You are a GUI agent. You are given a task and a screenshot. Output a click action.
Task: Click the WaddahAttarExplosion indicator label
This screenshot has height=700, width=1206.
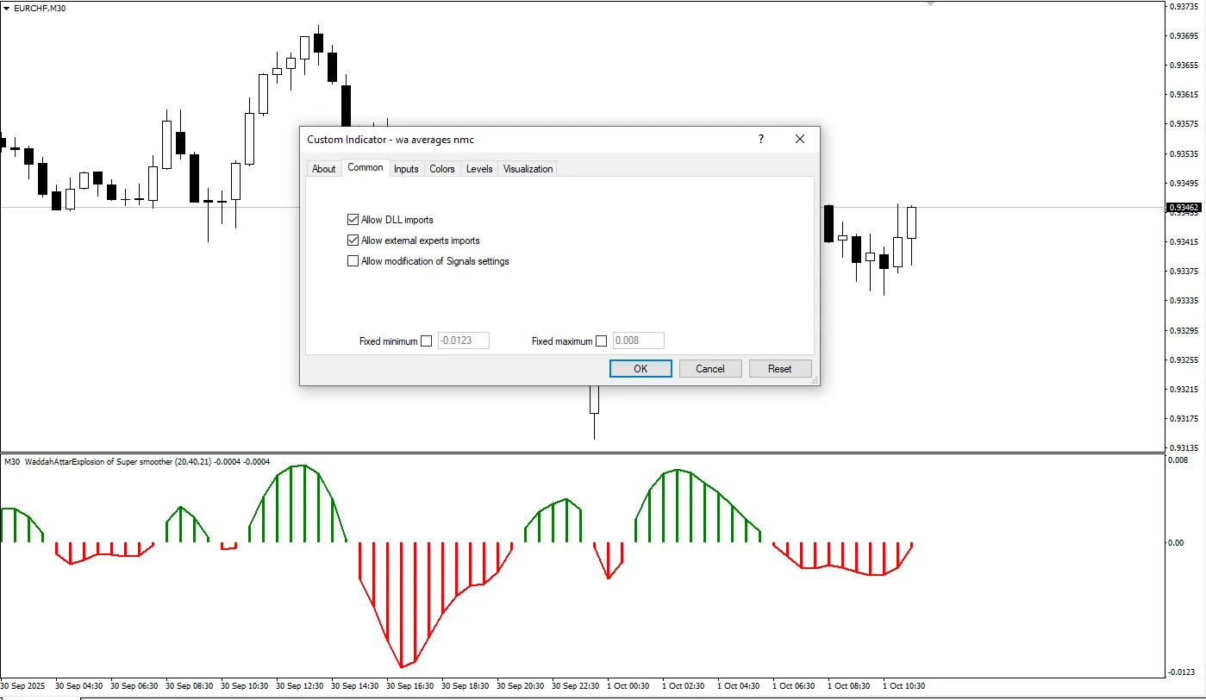click(138, 462)
